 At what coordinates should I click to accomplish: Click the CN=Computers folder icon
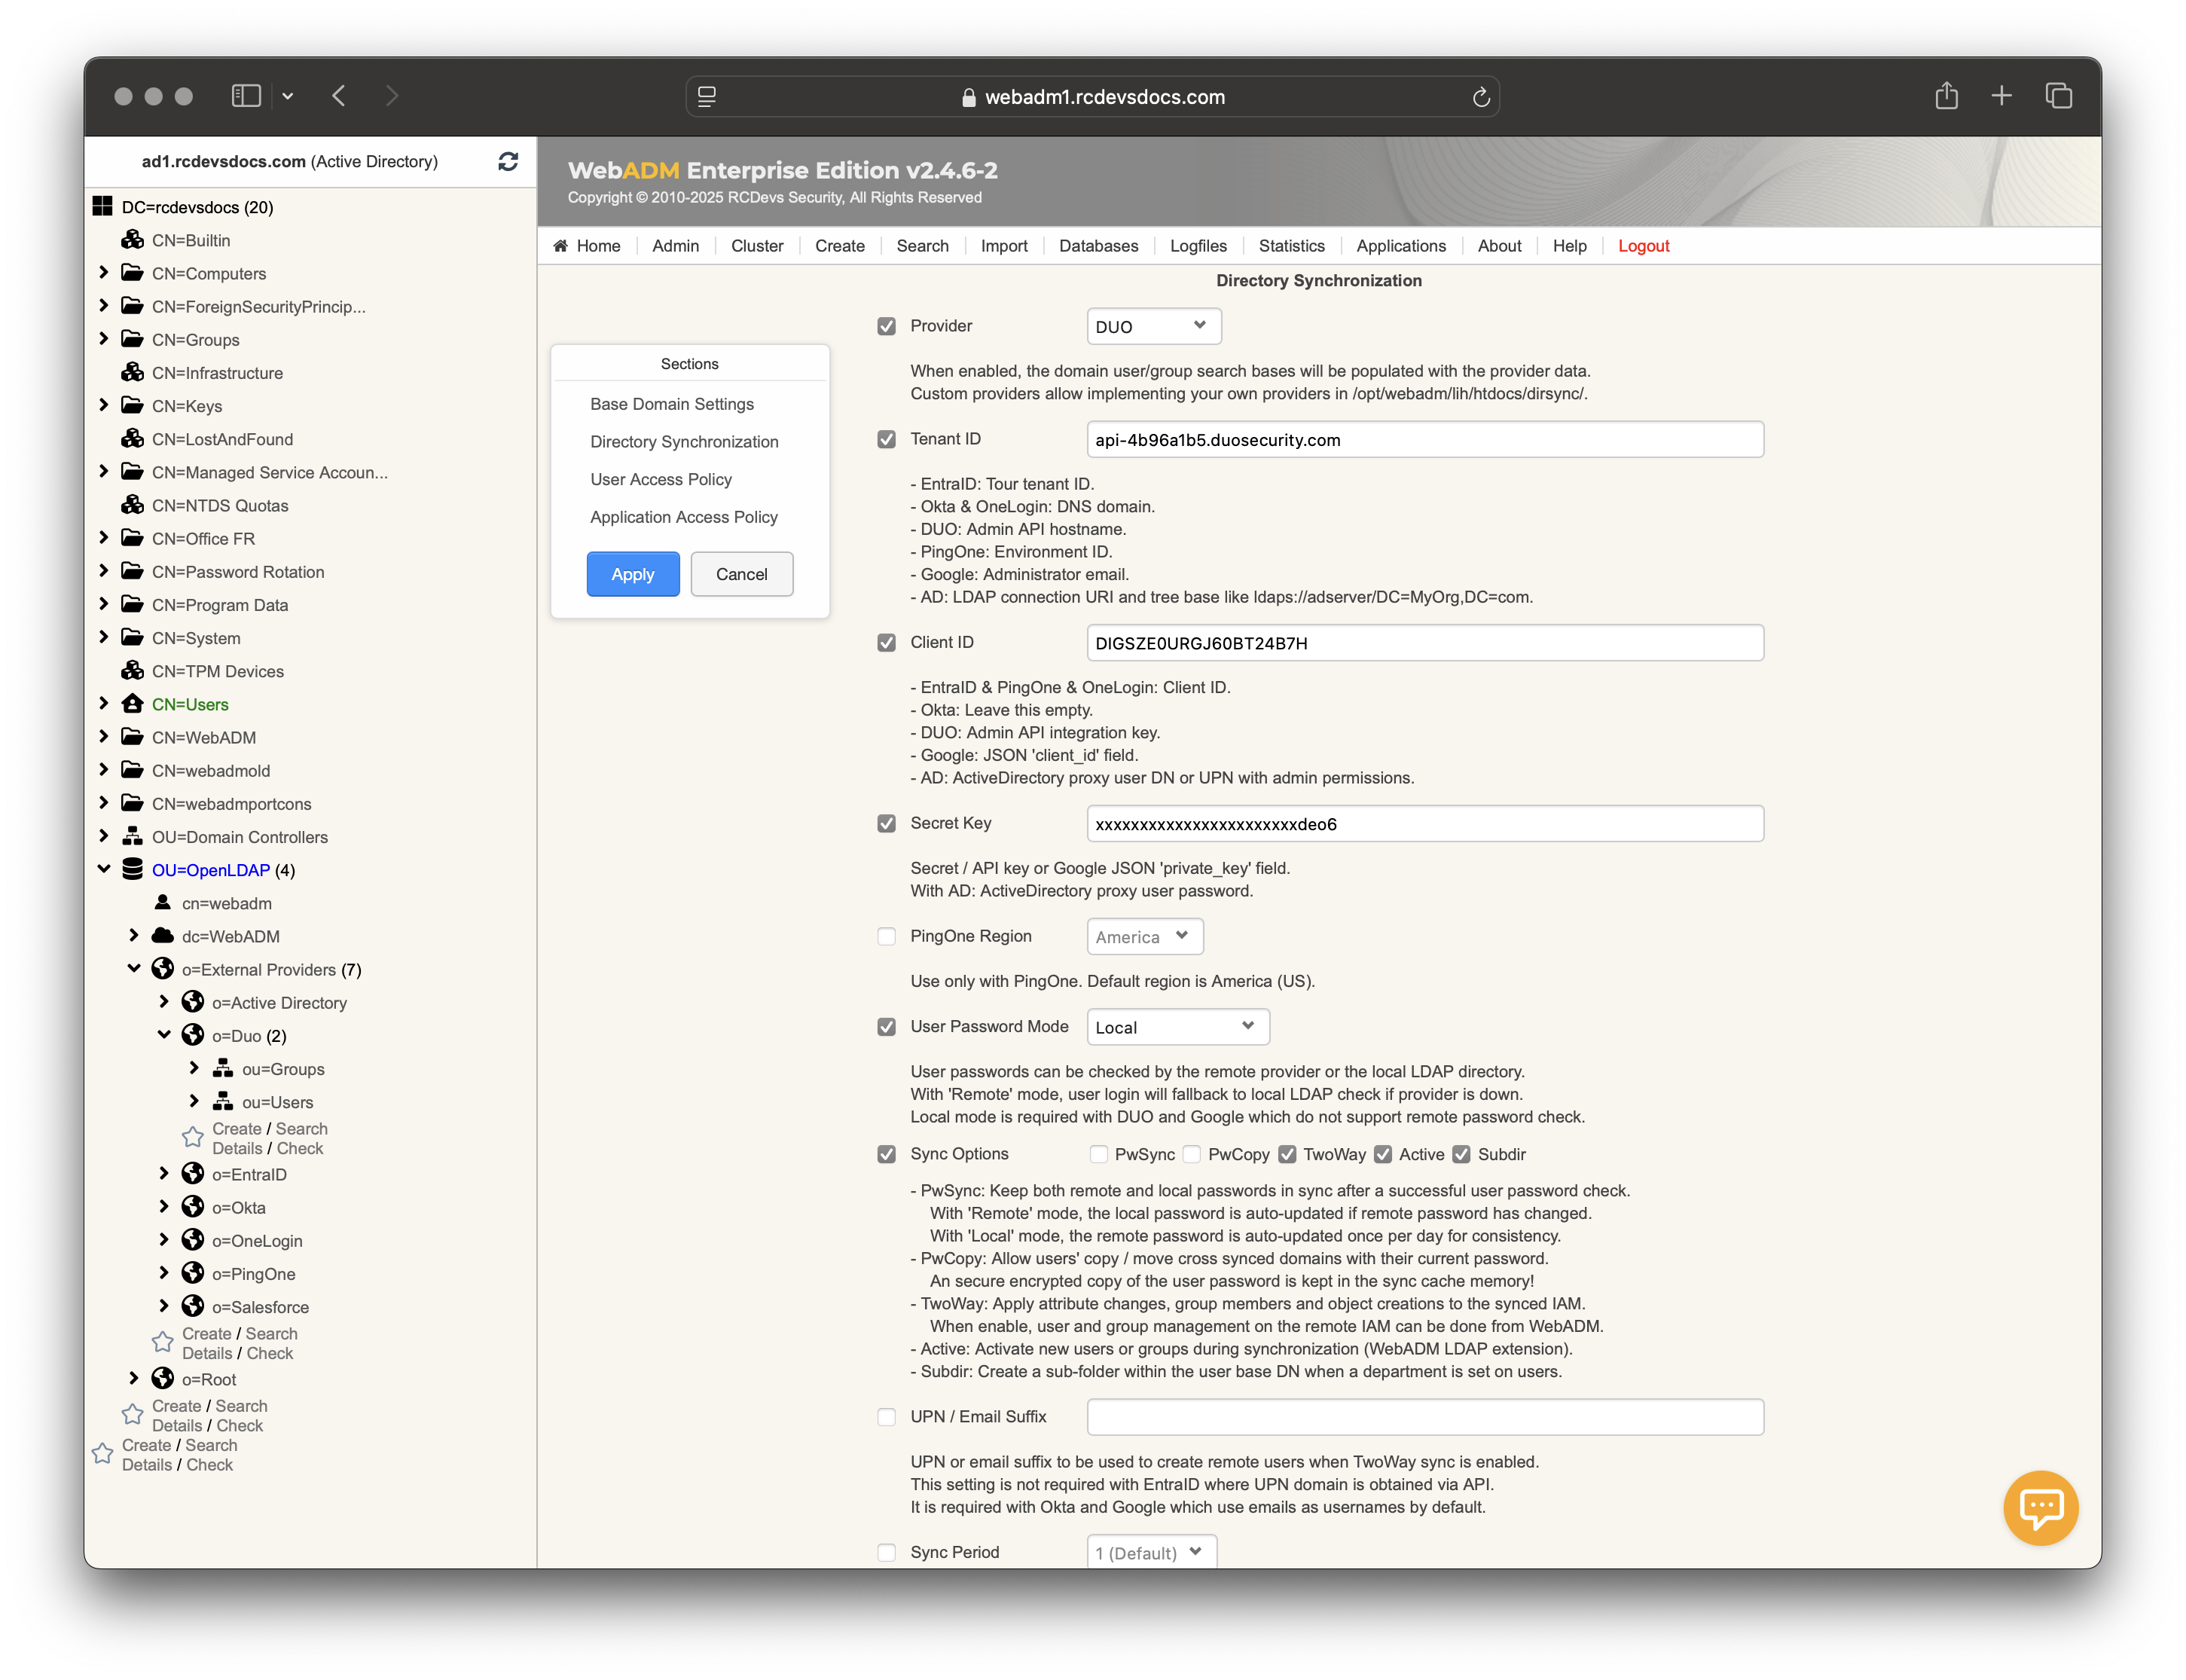coord(132,273)
